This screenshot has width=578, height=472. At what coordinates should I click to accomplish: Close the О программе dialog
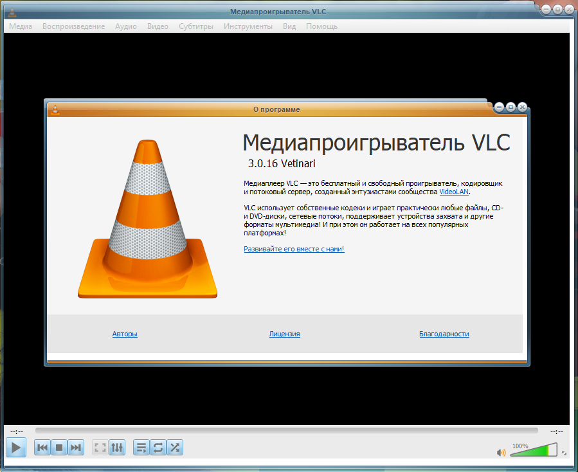pyautogui.click(x=522, y=107)
